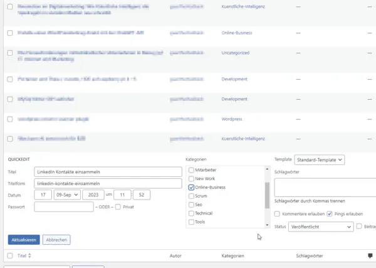This screenshot has width=376, height=268.
Task: Click the Abbrechen button
Action: pyautogui.click(x=56, y=240)
